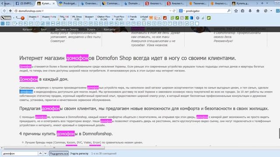Viewport: 280px width, 157px height.
Task: Click the blue square icon in RDS bar
Action: coord(192,18)
